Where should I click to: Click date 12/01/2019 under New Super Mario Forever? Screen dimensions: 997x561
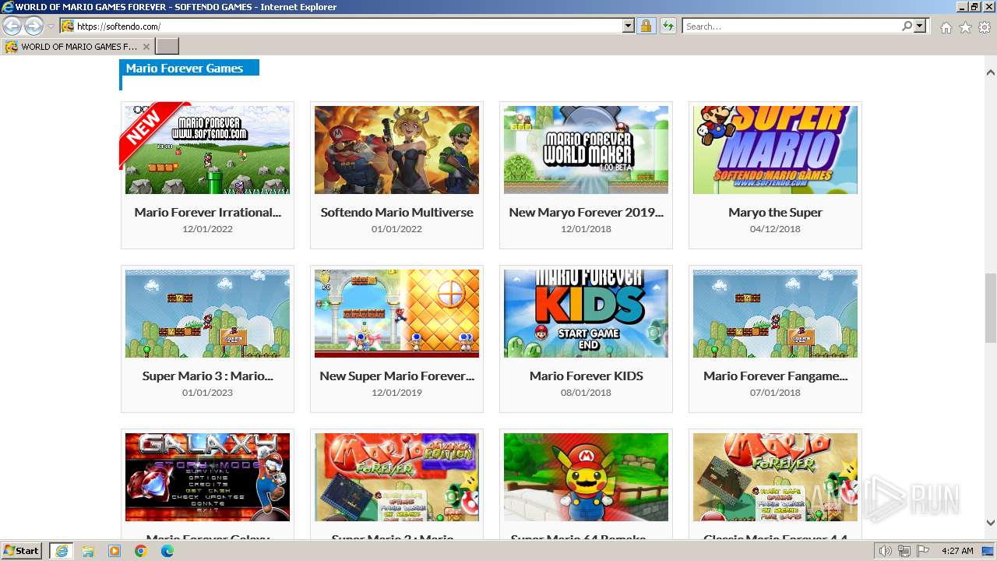pos(396,393)
